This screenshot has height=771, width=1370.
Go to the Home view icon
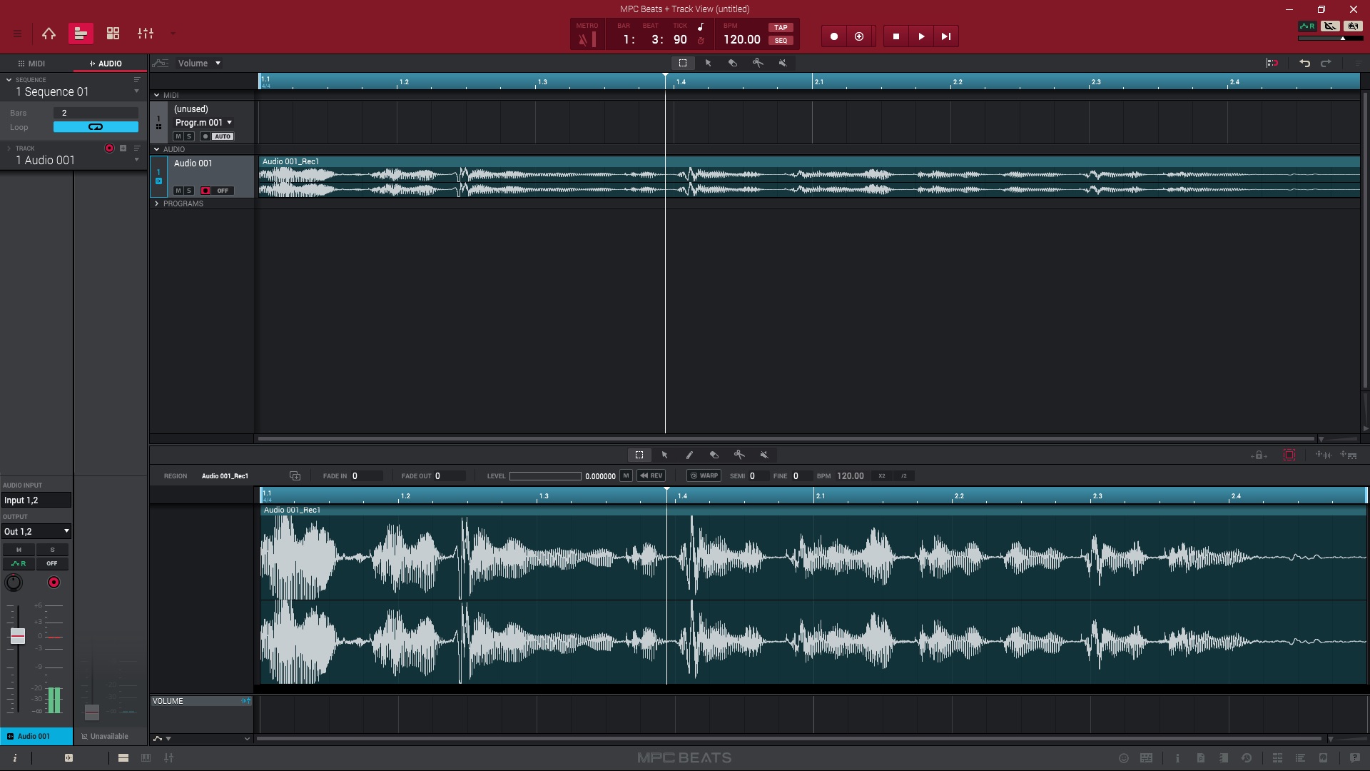tap(49, 34)
